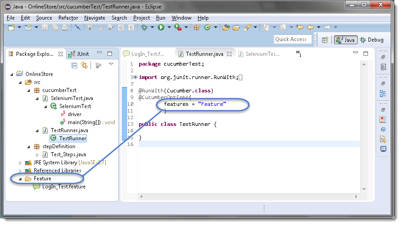Click the Run External Tools icon
This screenshot has height=225, width=401.
(x=178, y=27)
